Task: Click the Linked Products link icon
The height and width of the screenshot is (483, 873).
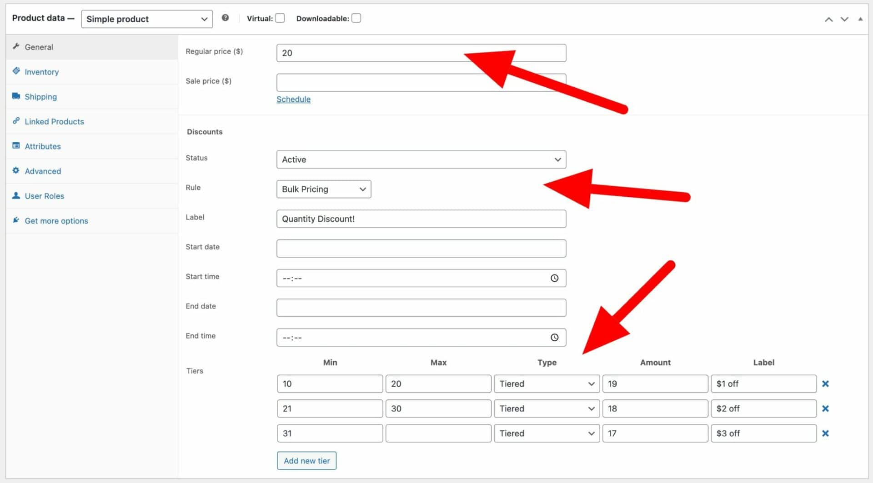Action: point(16,121)
